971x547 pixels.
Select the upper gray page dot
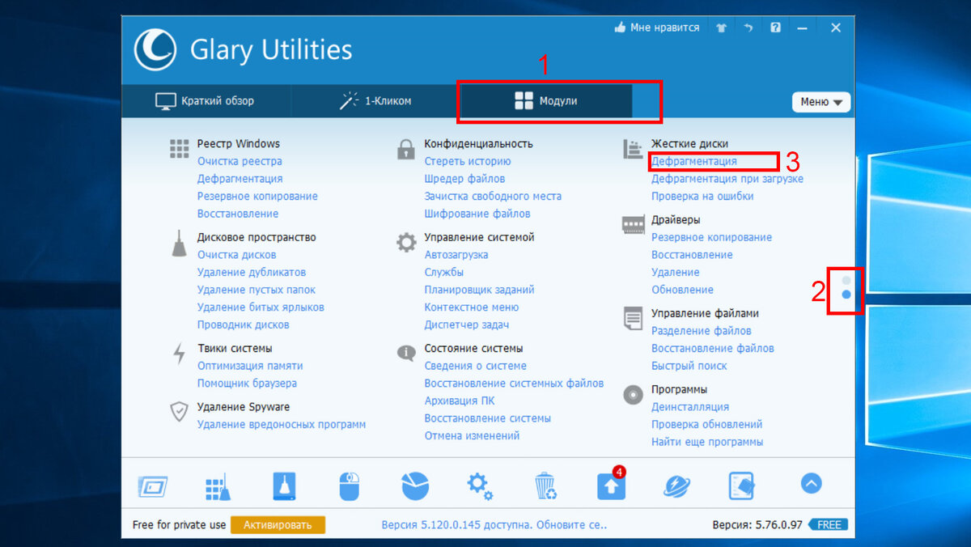(846, 280)
